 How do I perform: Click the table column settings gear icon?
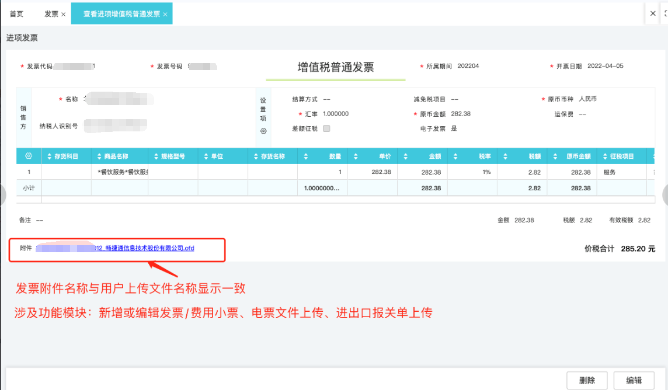[29, 156]
